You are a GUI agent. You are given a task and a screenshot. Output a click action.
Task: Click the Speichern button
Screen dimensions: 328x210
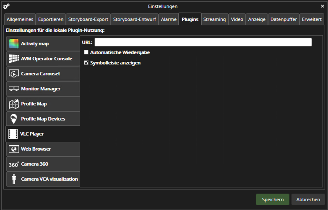click(273, 200)
